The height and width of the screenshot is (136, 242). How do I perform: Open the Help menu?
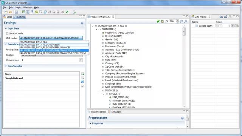pyautogui.click(x=37, y=8)
